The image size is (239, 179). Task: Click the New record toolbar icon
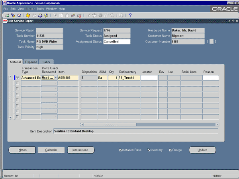point(7,15)
